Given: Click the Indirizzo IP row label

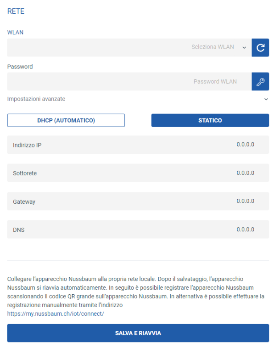Looking at the screenshot, I should click(x=27, y=145).
